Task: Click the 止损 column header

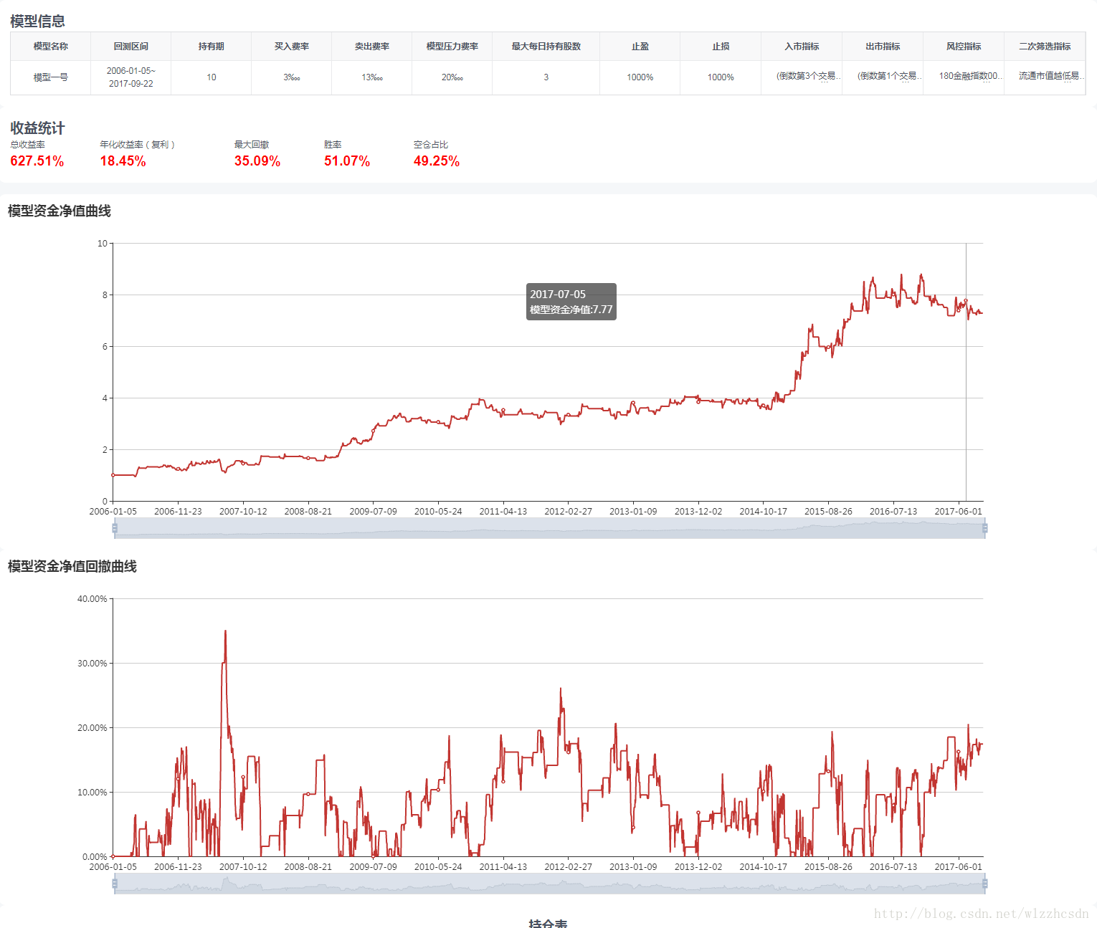Action: click(721, 47)
